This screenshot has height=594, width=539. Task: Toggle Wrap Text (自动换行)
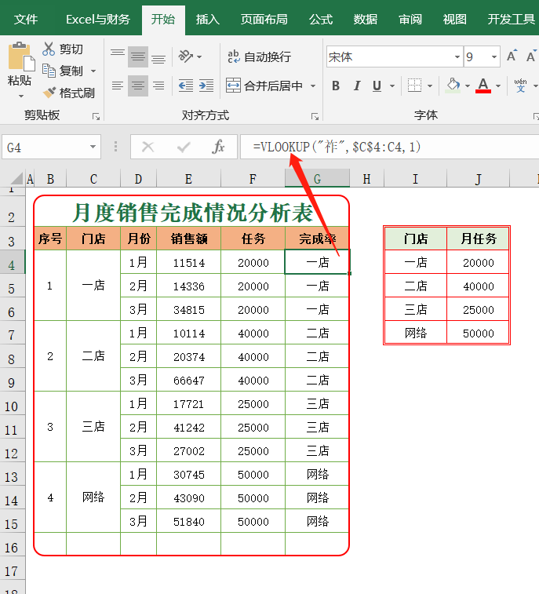tap(259, 56)
